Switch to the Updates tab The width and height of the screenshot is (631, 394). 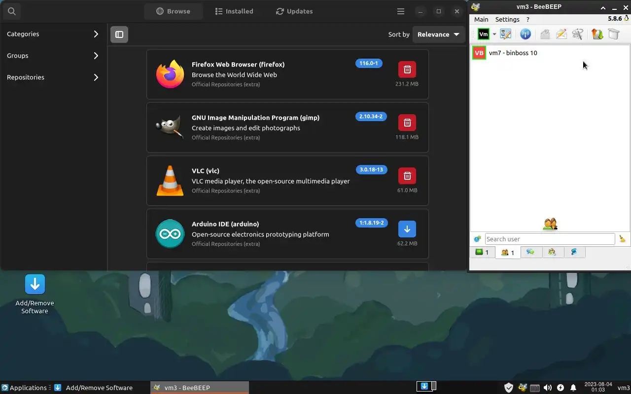tap(294, 11)
